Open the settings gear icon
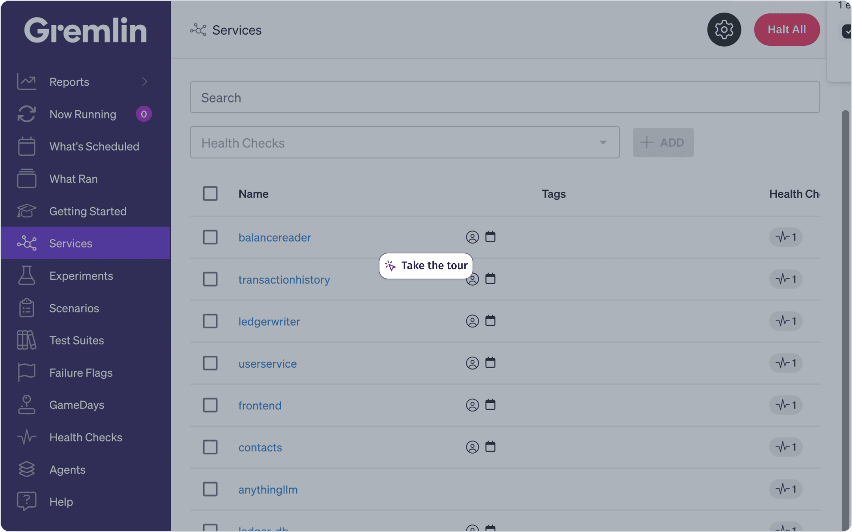This screenshot has height=532, width=852. click(724, 30)
